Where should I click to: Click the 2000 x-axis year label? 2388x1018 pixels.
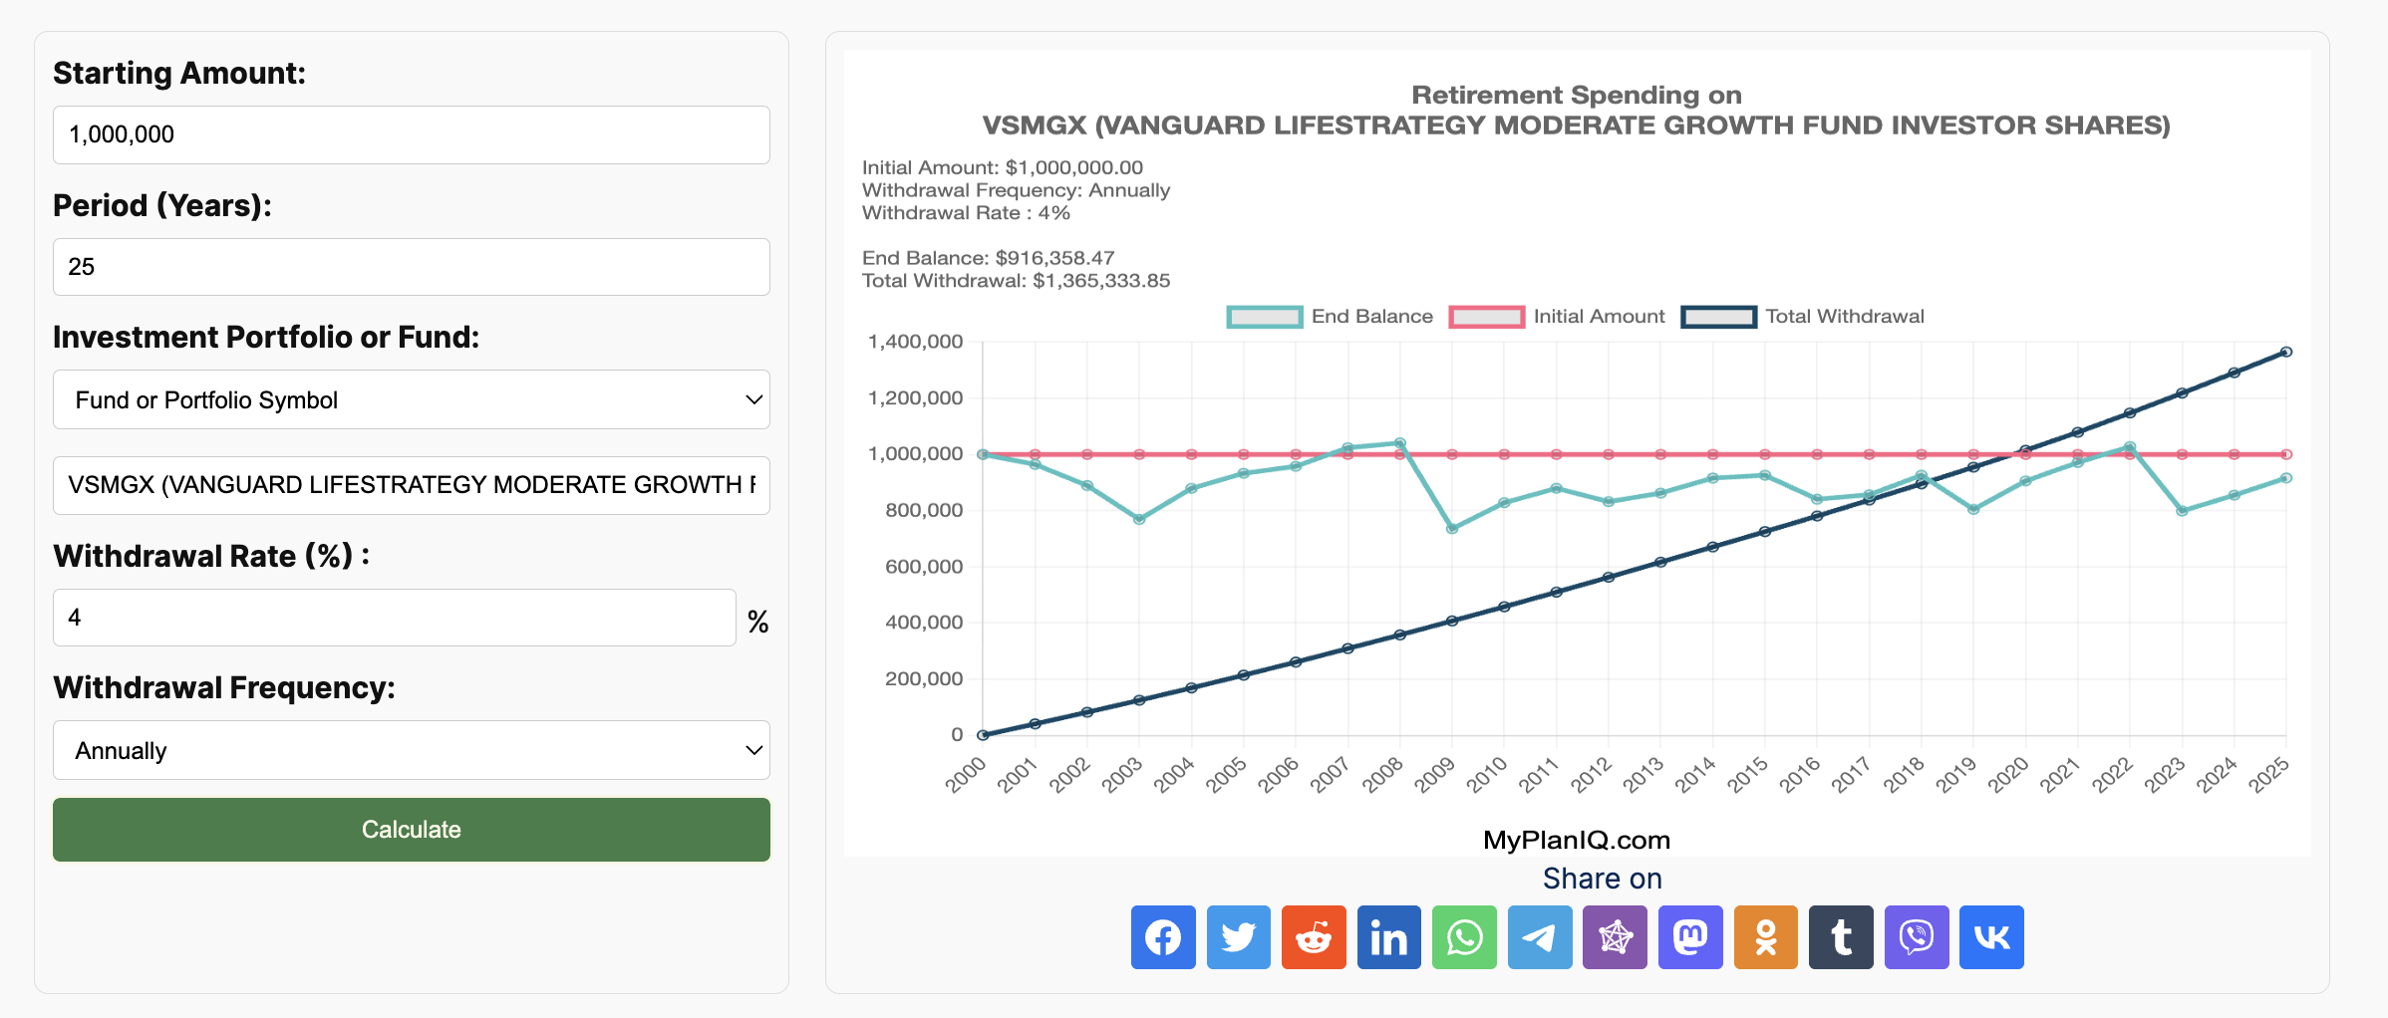click(x=966, y=775)
